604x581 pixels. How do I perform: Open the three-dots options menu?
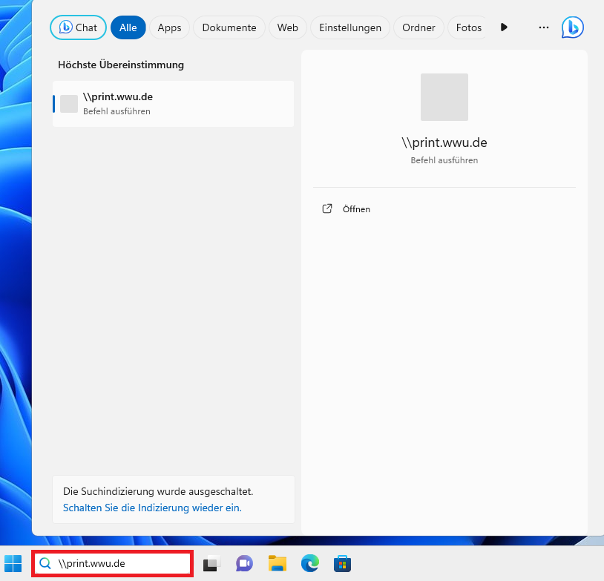click(543, 27)
